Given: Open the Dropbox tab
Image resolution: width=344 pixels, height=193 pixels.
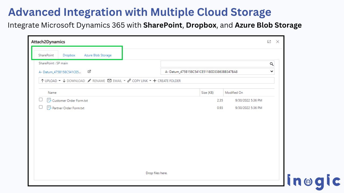Looking at the screenshot, I should coord(69,55).
